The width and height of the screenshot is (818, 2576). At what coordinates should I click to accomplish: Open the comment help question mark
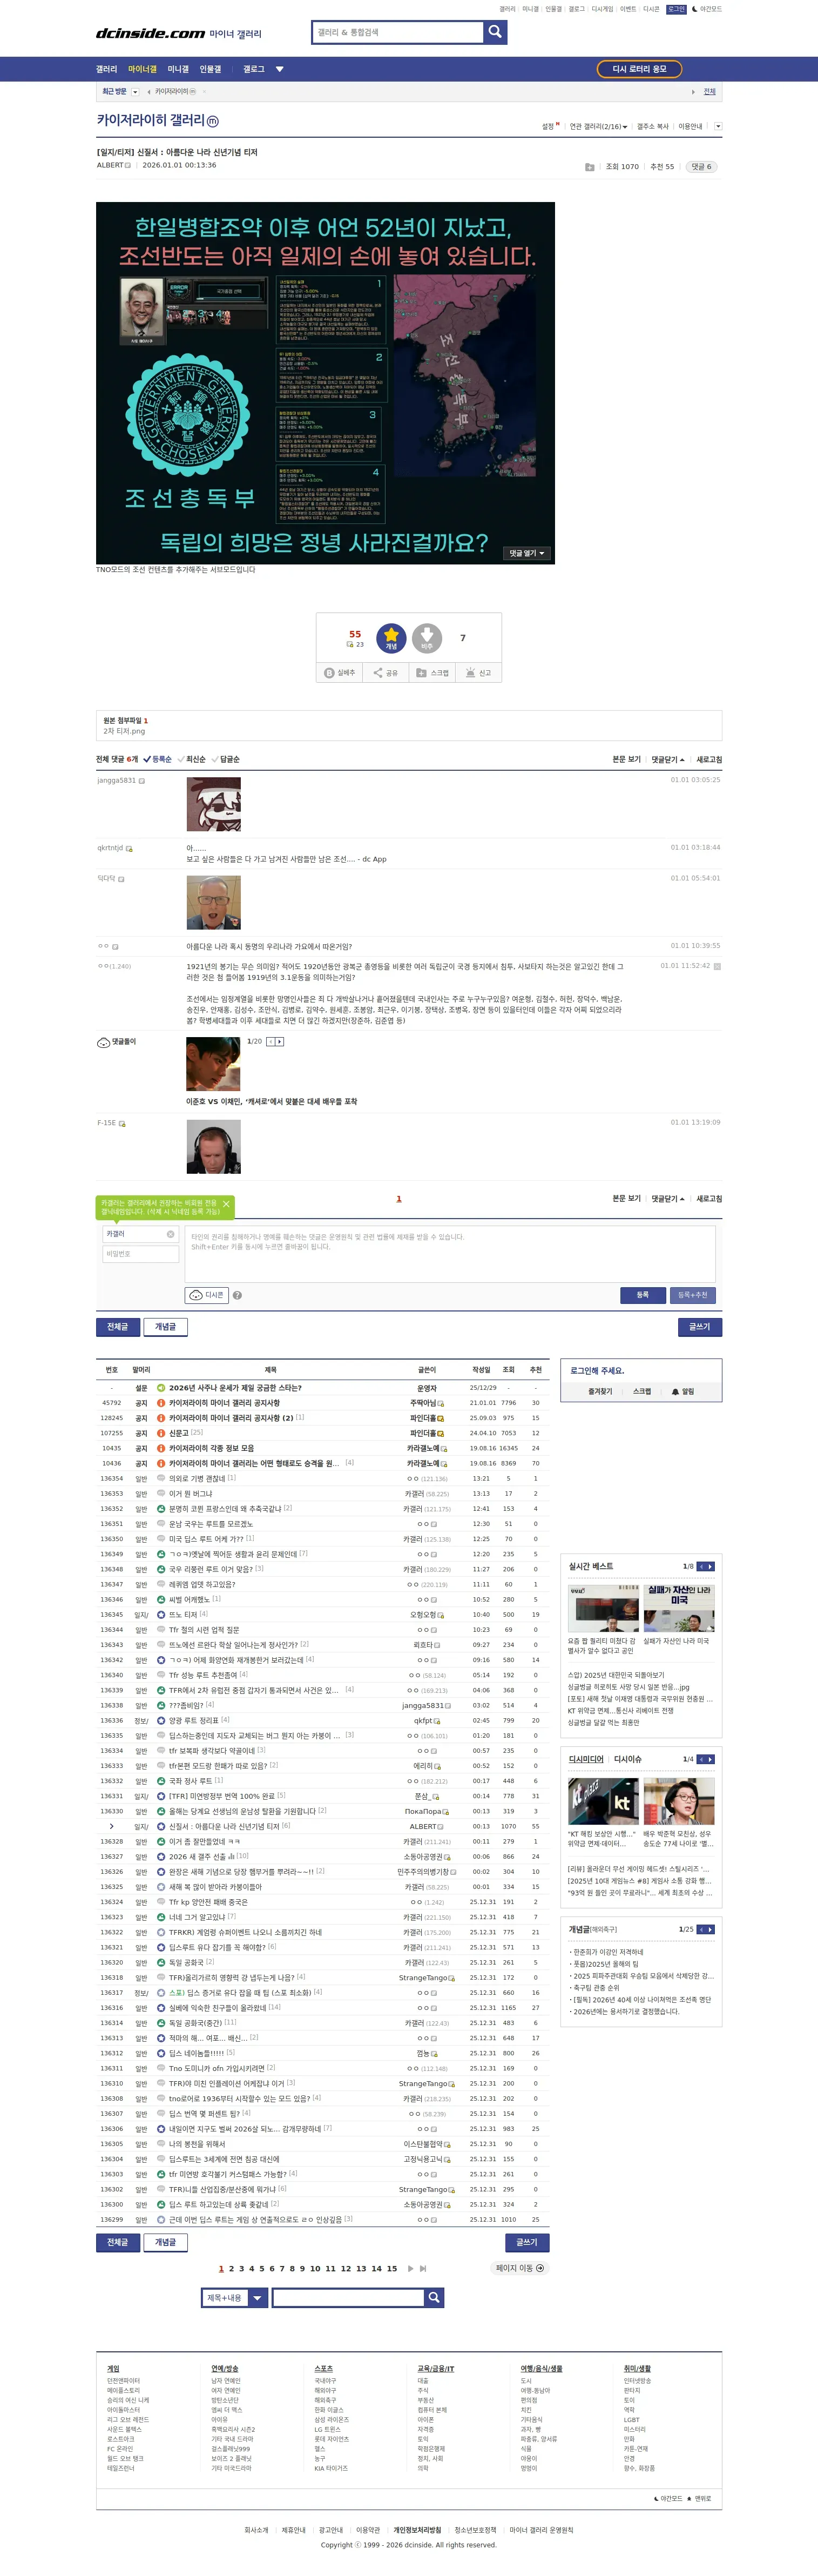(237, 1295)
